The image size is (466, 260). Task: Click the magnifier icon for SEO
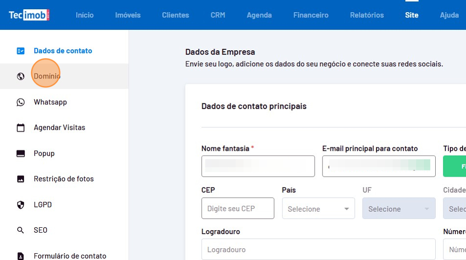(x=21, y=230)
